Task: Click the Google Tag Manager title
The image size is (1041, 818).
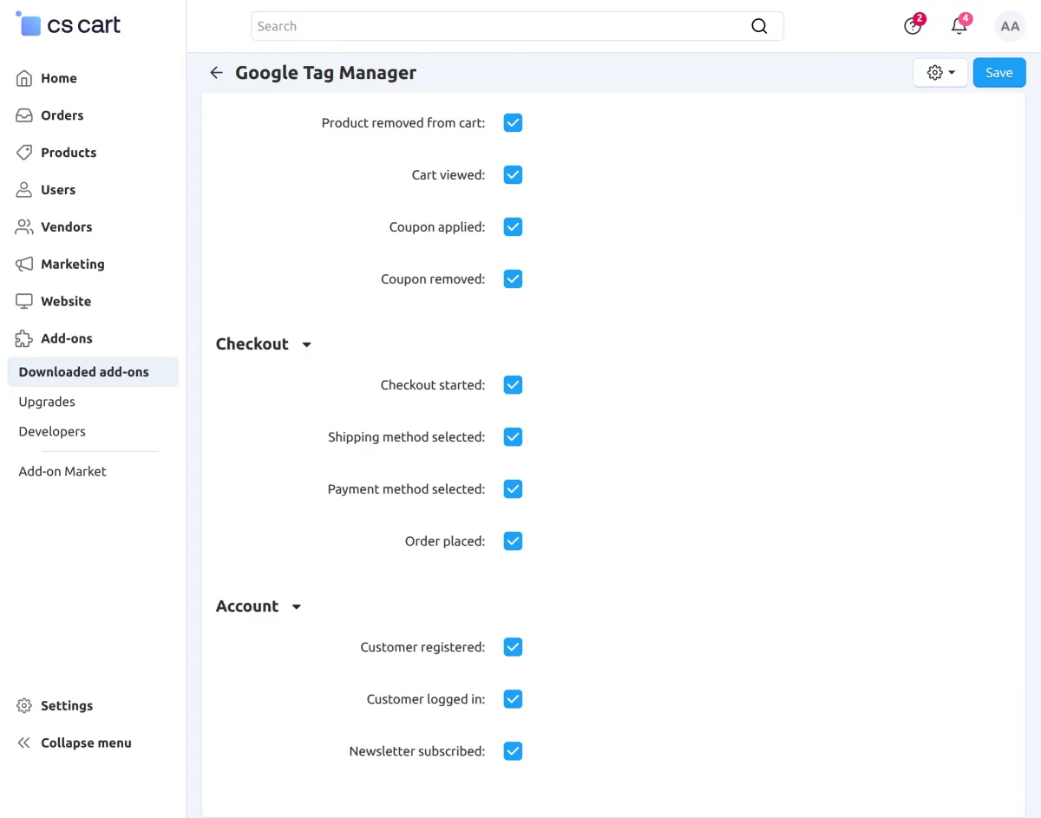Action: [326, 73]
